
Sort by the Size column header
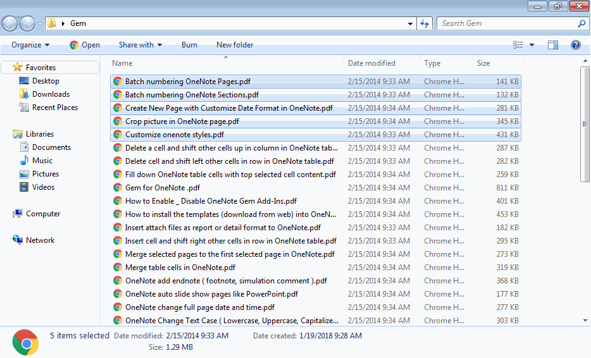(483, 63)
